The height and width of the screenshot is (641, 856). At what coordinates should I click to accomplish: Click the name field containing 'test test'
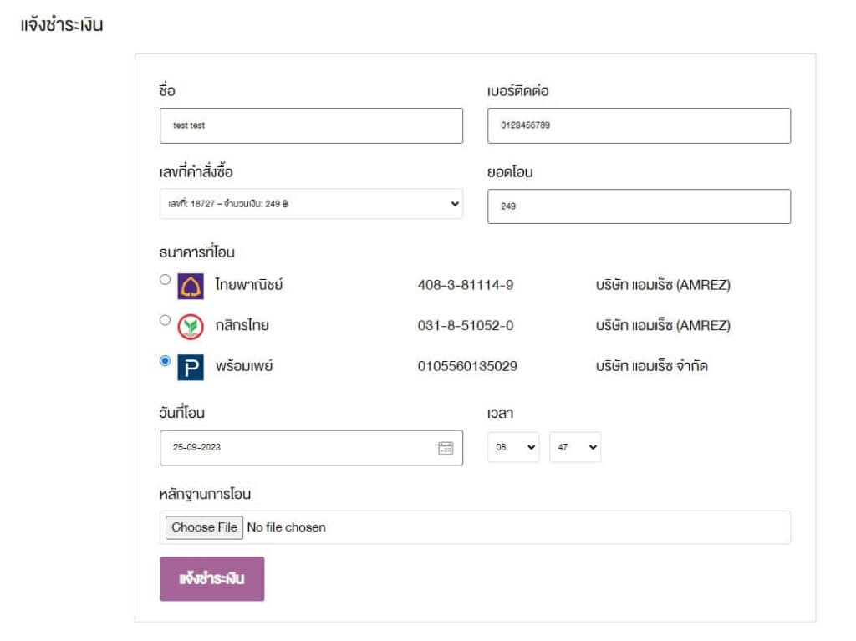click(311, 125)
